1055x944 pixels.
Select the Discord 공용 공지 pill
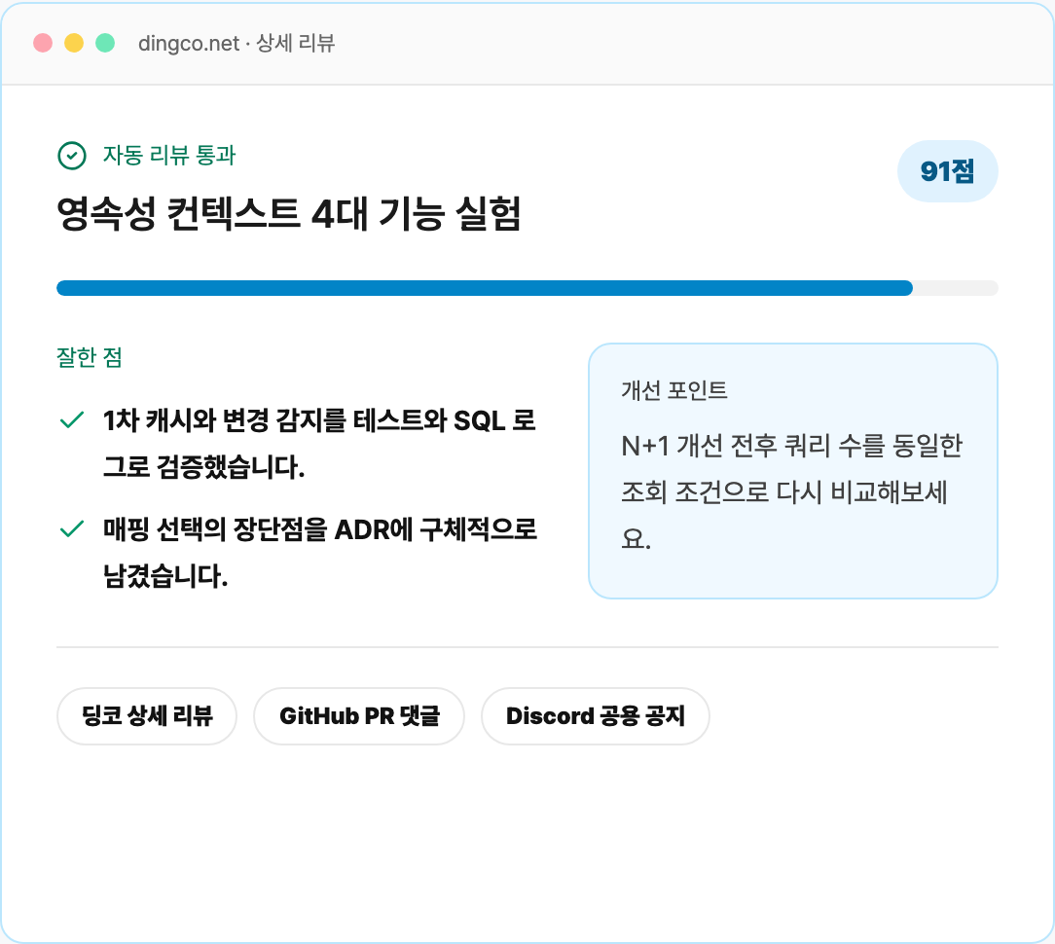pyautogui.click(x=596, y=716)
